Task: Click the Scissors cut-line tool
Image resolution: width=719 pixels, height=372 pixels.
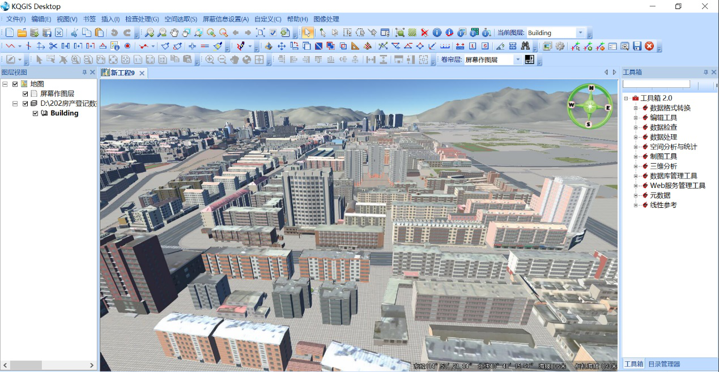Action: (53, 46)
